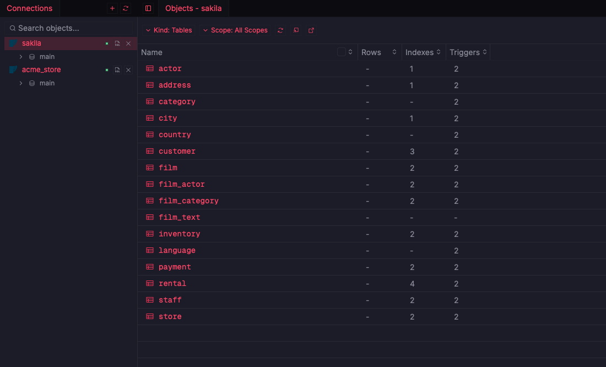Click the search magnifier icon
Image resolution: width=606 pixels, height=367 pixels.
tap(12, 28)
